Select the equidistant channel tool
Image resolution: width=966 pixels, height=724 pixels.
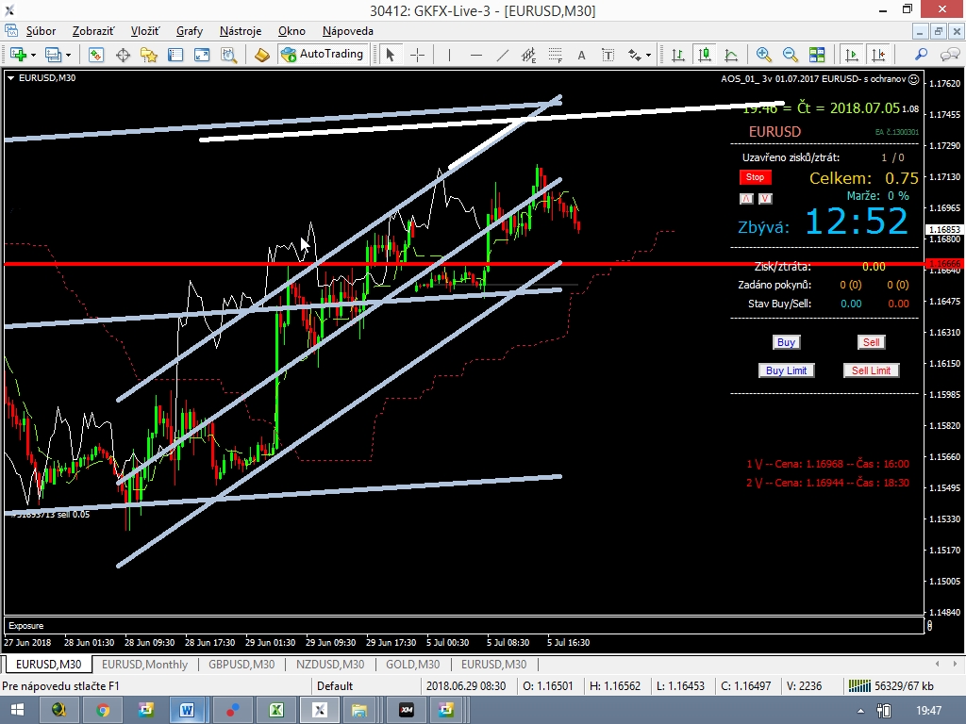(528, 55)
